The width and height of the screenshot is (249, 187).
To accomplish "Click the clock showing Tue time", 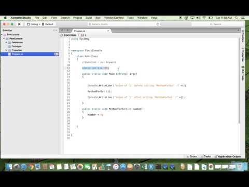I will click(x=224, y=18).
